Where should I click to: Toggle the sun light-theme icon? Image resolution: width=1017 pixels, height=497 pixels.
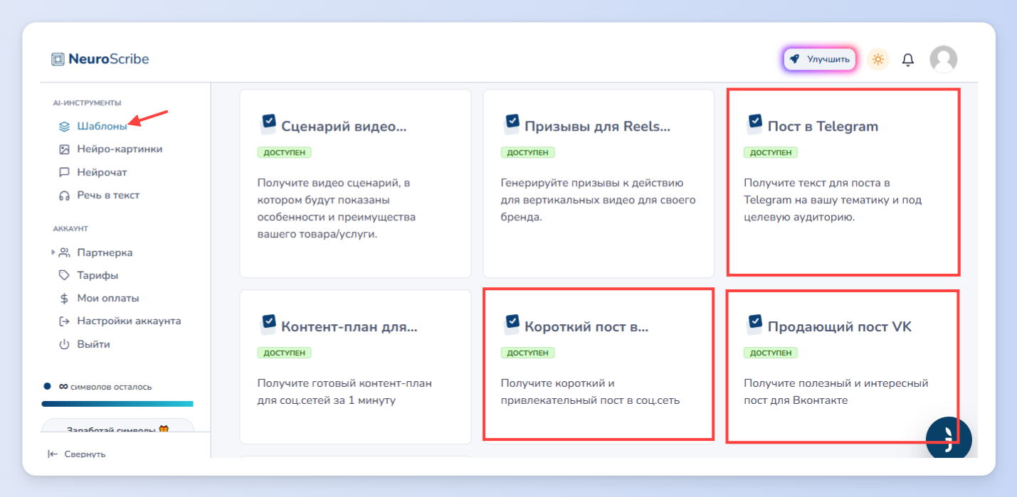[878, 59]
